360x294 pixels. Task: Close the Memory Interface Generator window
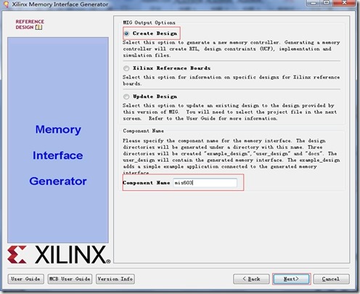[345, 3]
